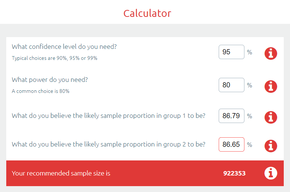Click the recommended sample size value 922353
The height and width of the screenshot is (192, 290).
tap(234, 173)
